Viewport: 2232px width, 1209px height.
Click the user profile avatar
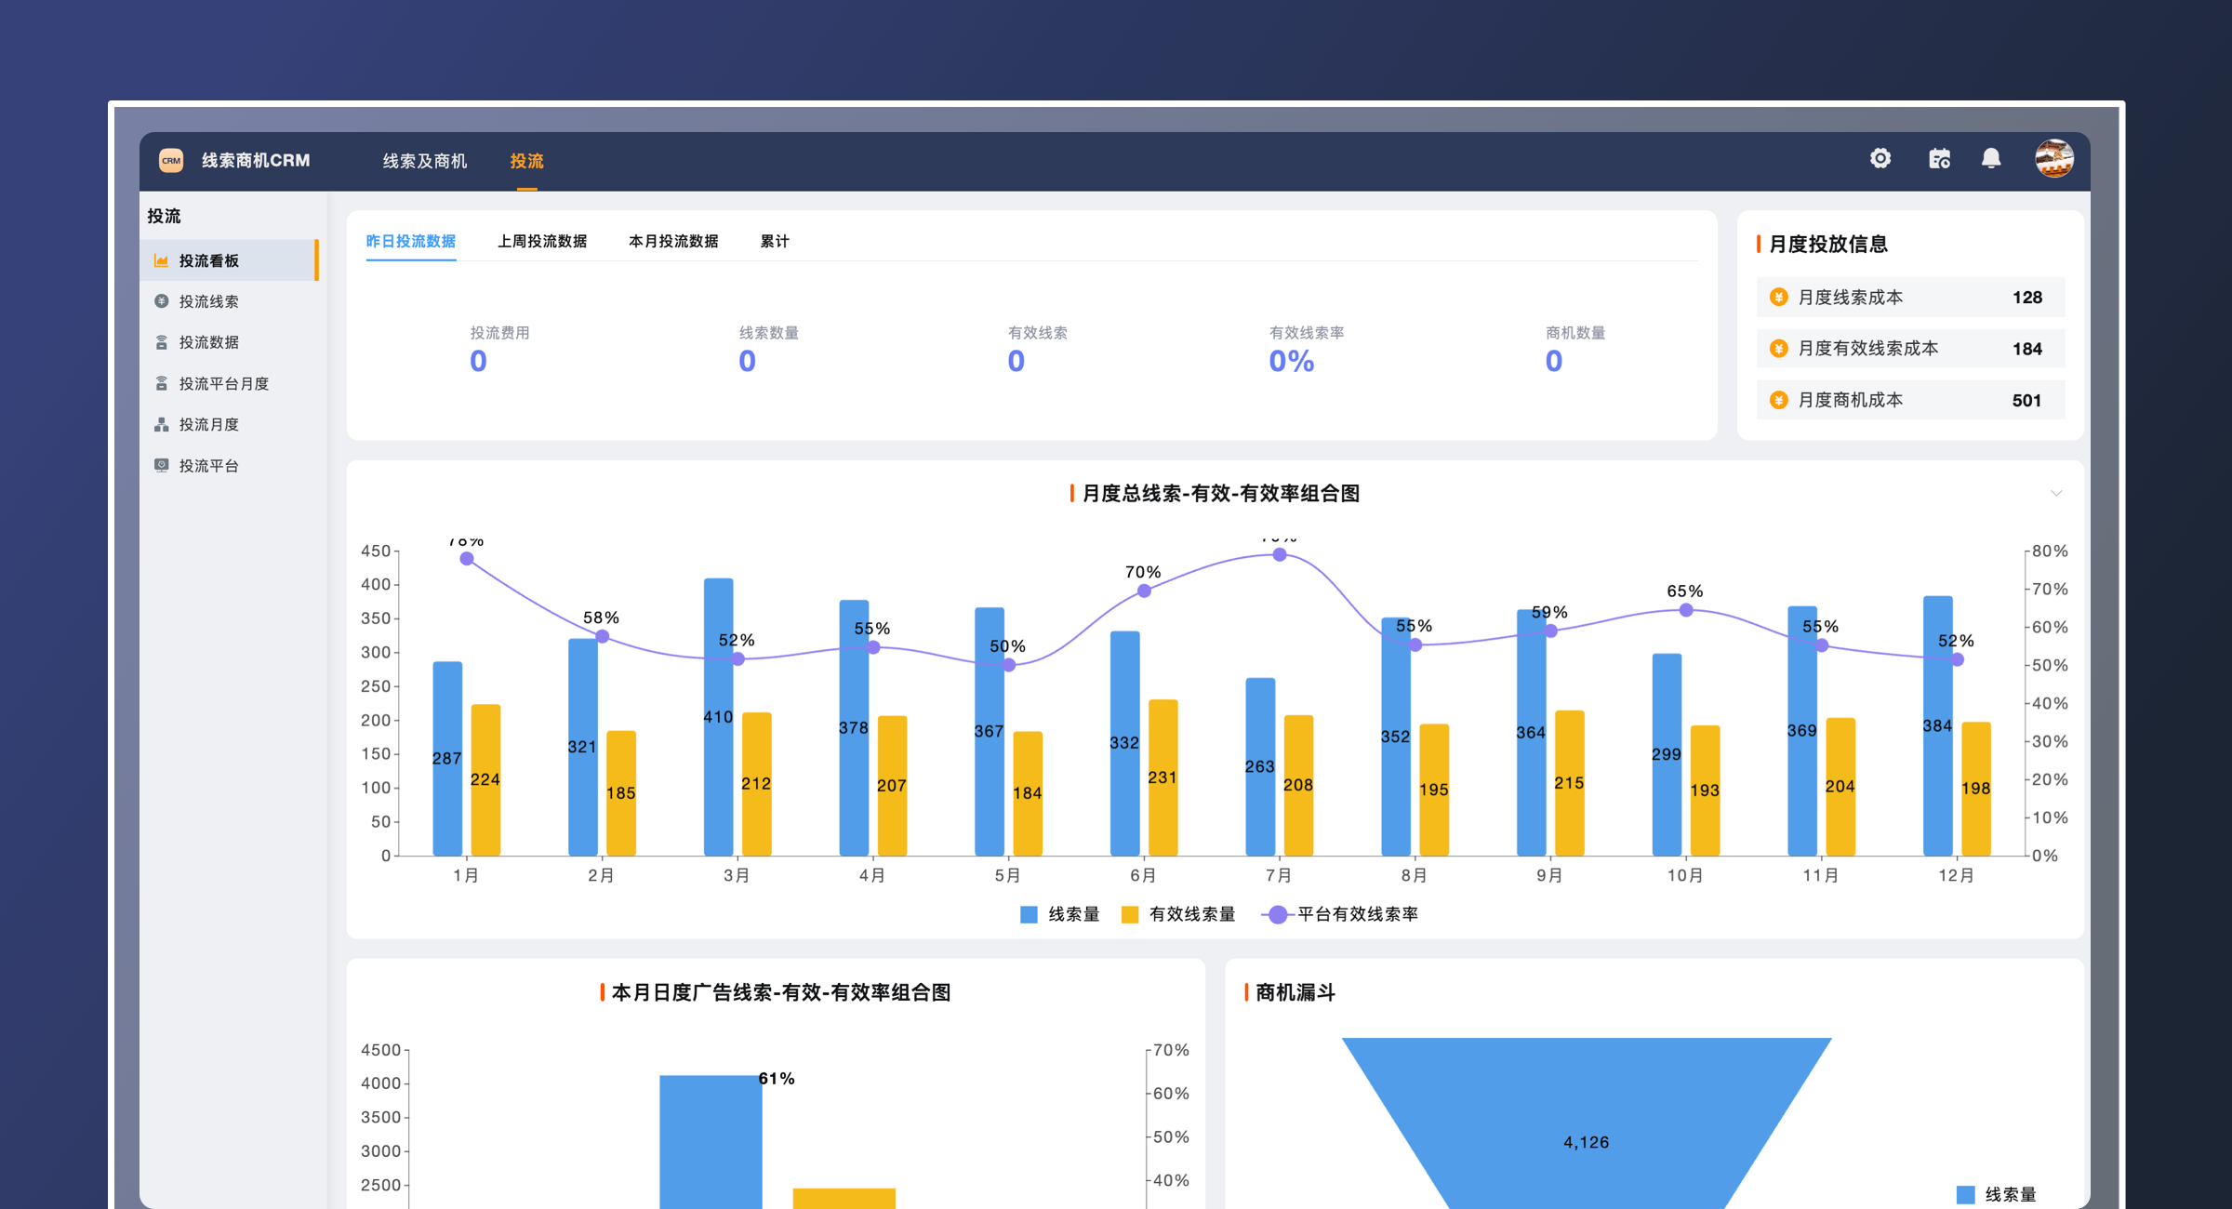[2053, 159]
